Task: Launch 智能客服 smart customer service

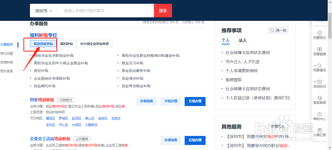Action: click(x=319, y=100)
